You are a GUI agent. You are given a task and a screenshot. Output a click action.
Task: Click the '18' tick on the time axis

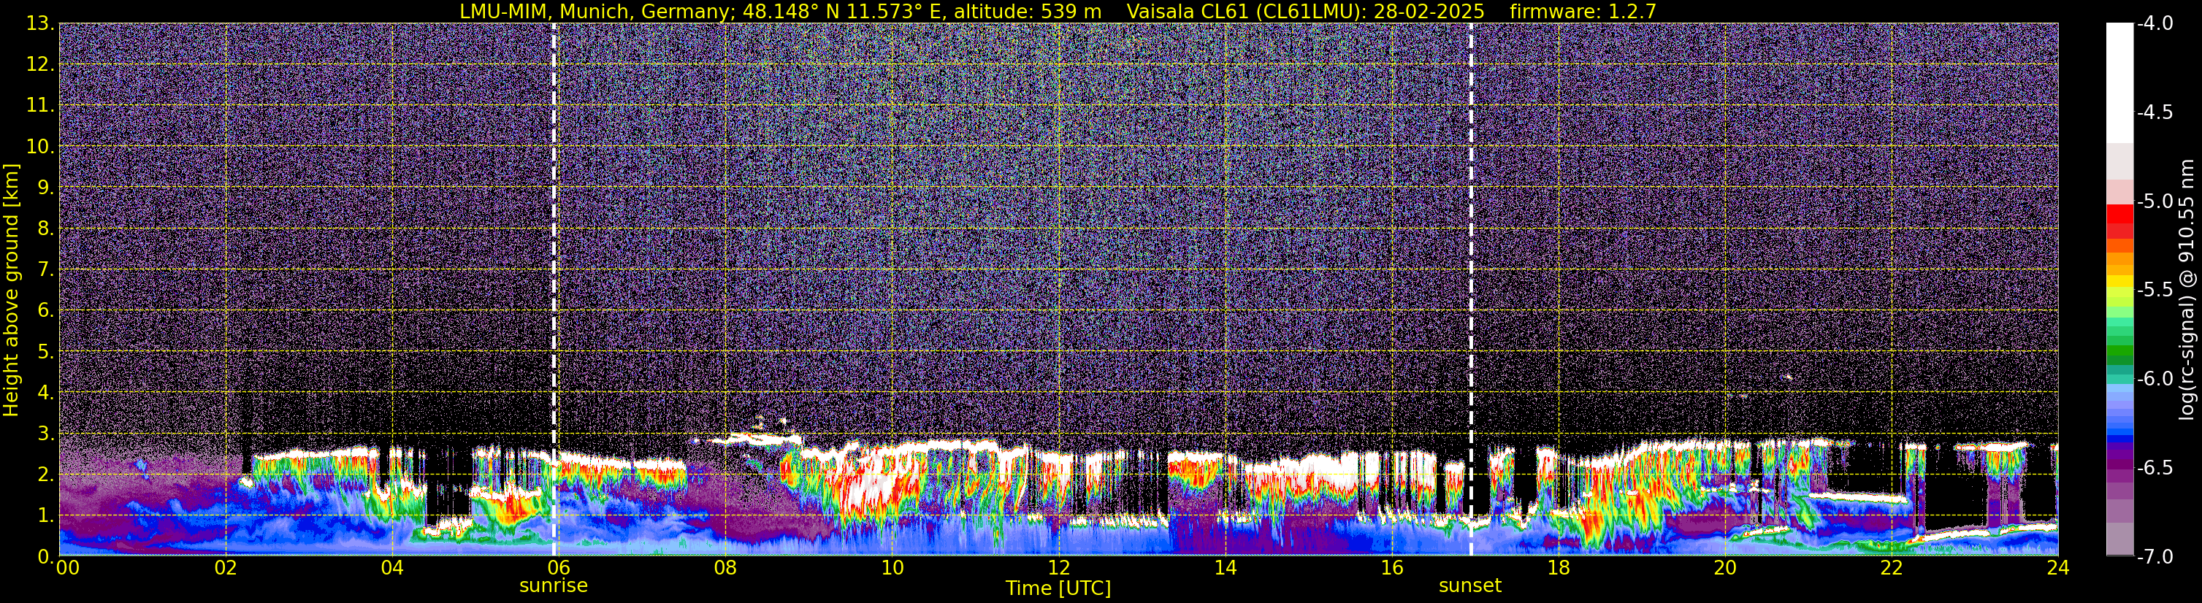(x=1559, y=569)
